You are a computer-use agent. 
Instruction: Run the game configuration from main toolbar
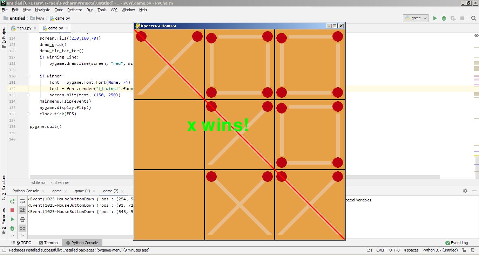435,18
